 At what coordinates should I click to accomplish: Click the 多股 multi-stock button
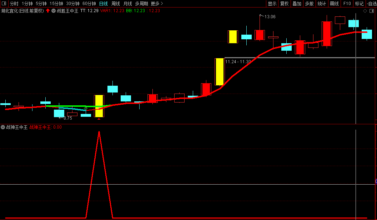(309, 4)
